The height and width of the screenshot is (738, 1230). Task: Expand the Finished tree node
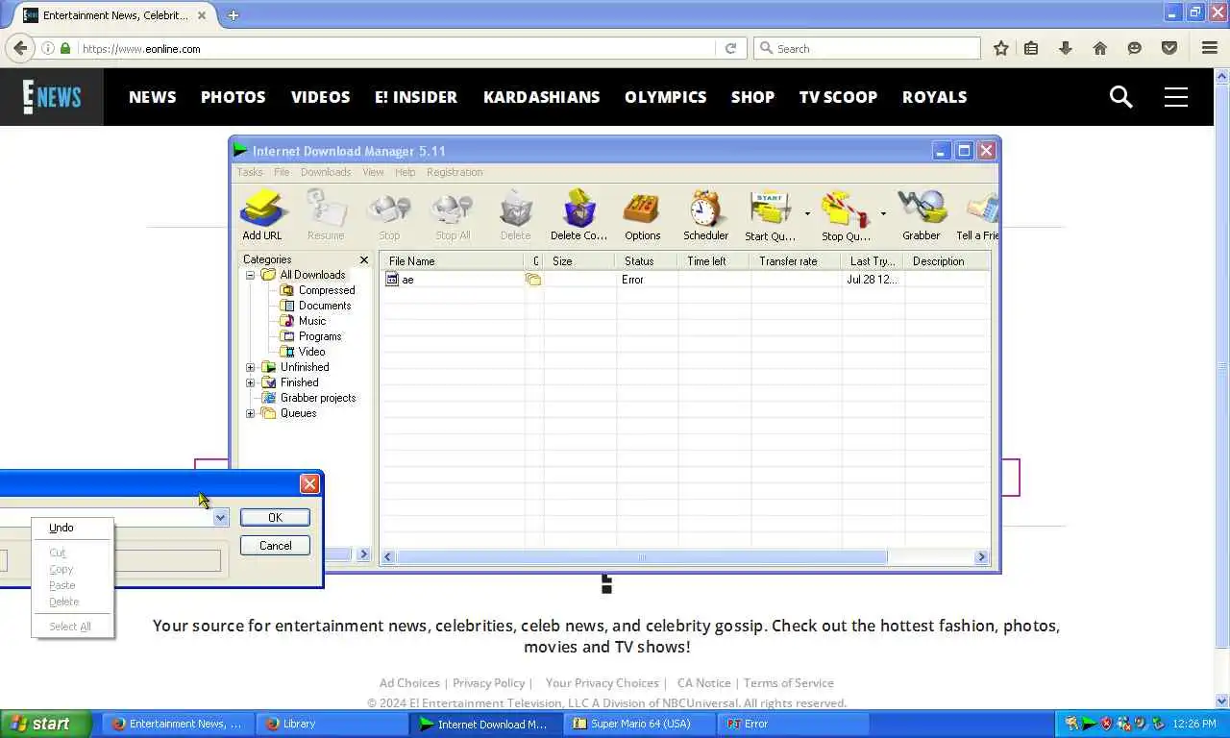[x=251, y=382]
